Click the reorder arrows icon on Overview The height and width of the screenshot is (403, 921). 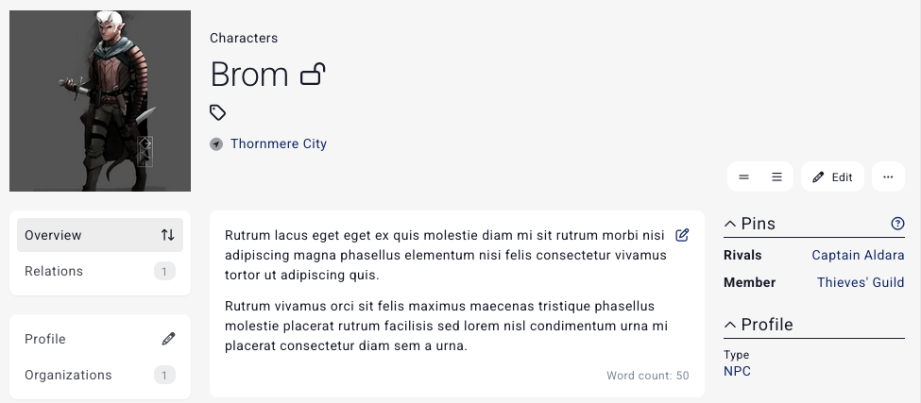(167, 235)
